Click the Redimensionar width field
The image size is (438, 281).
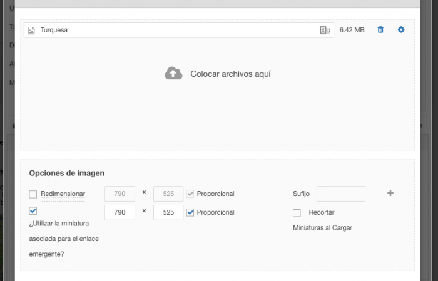pyautogui.click(x=120, y=194)
